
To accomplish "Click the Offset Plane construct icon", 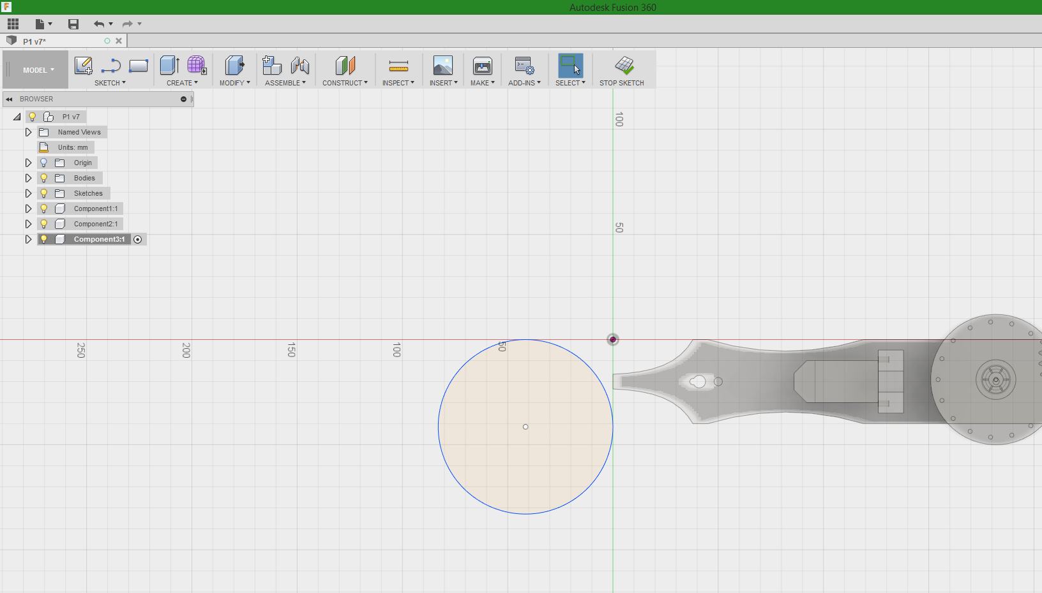I will click(345, 65).
